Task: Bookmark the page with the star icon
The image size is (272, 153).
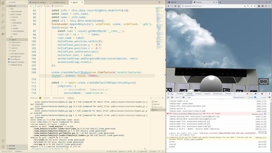Action: (255, 6)
